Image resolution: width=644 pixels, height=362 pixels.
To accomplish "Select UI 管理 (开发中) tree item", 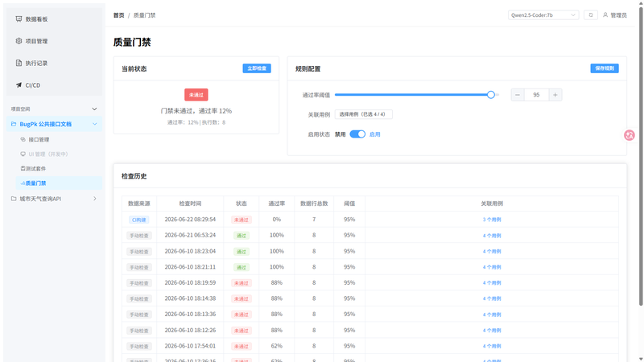I will coord(59,154).
